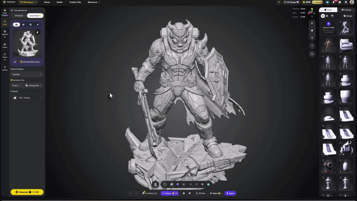Click the reset view icon
The width and height of the screenshot is (357, 201).
[312, 23]
